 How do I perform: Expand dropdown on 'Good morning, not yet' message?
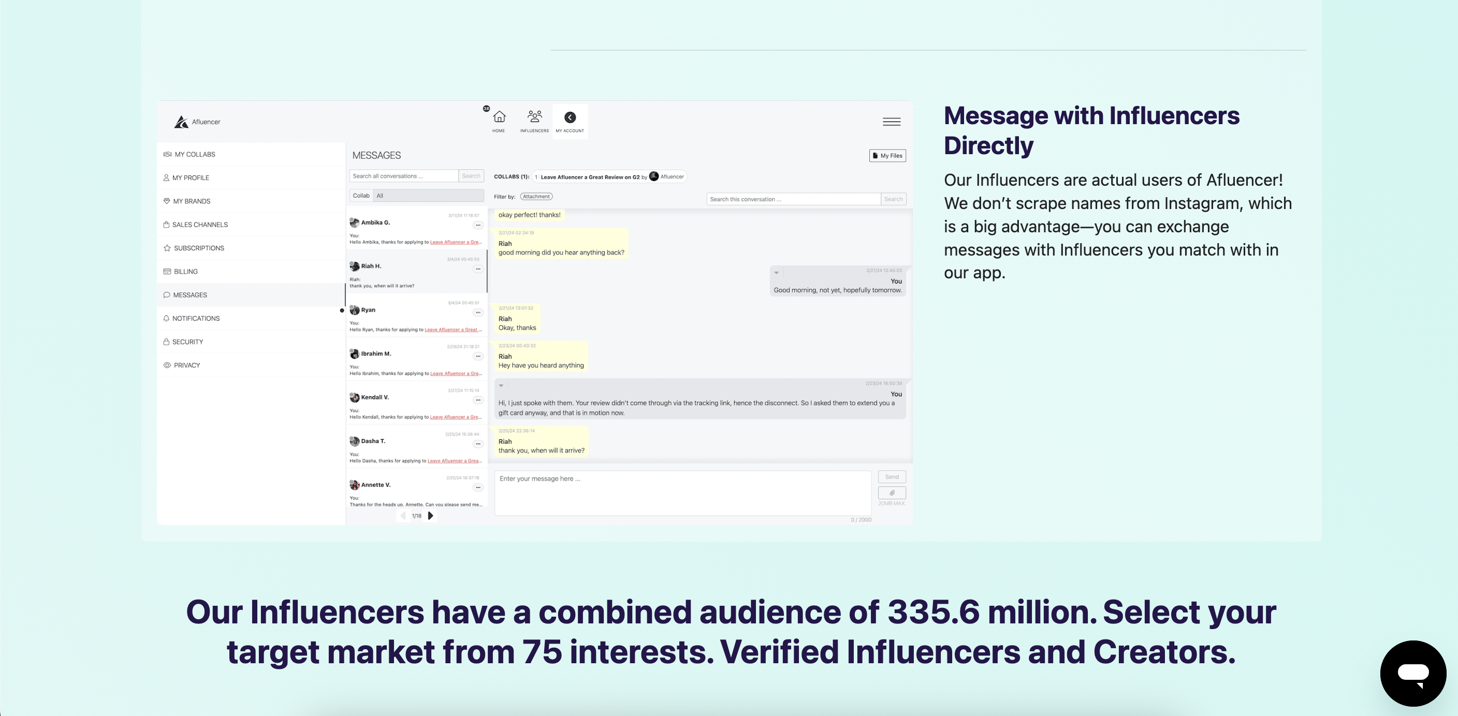(777, 273)
